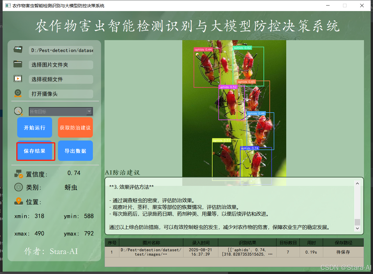Click the application window title icon
The image size is (373, 274).
pos(8,6)
